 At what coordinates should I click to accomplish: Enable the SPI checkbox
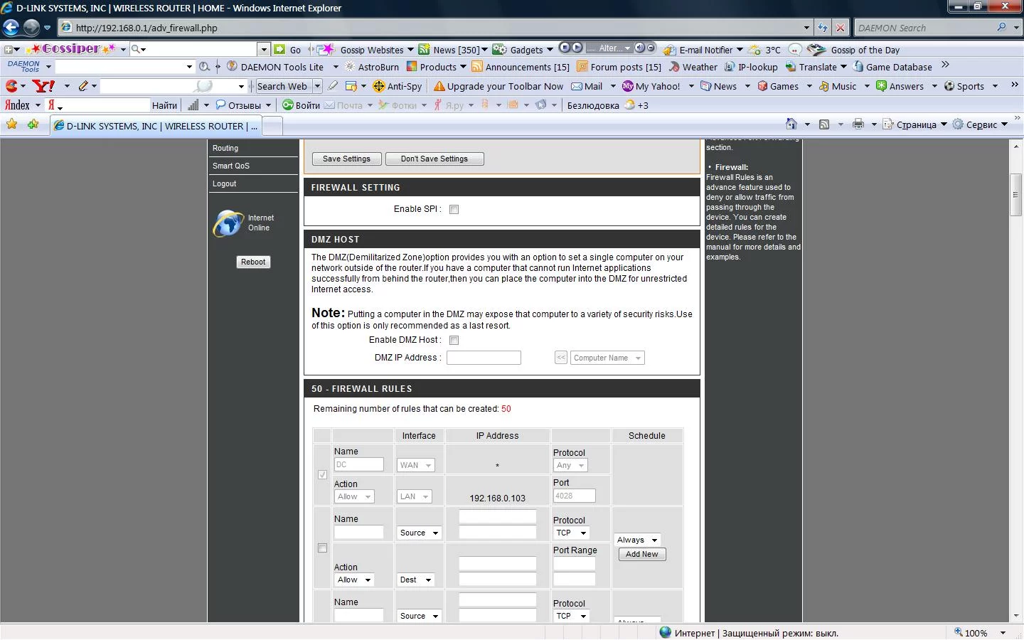point(454,209)
